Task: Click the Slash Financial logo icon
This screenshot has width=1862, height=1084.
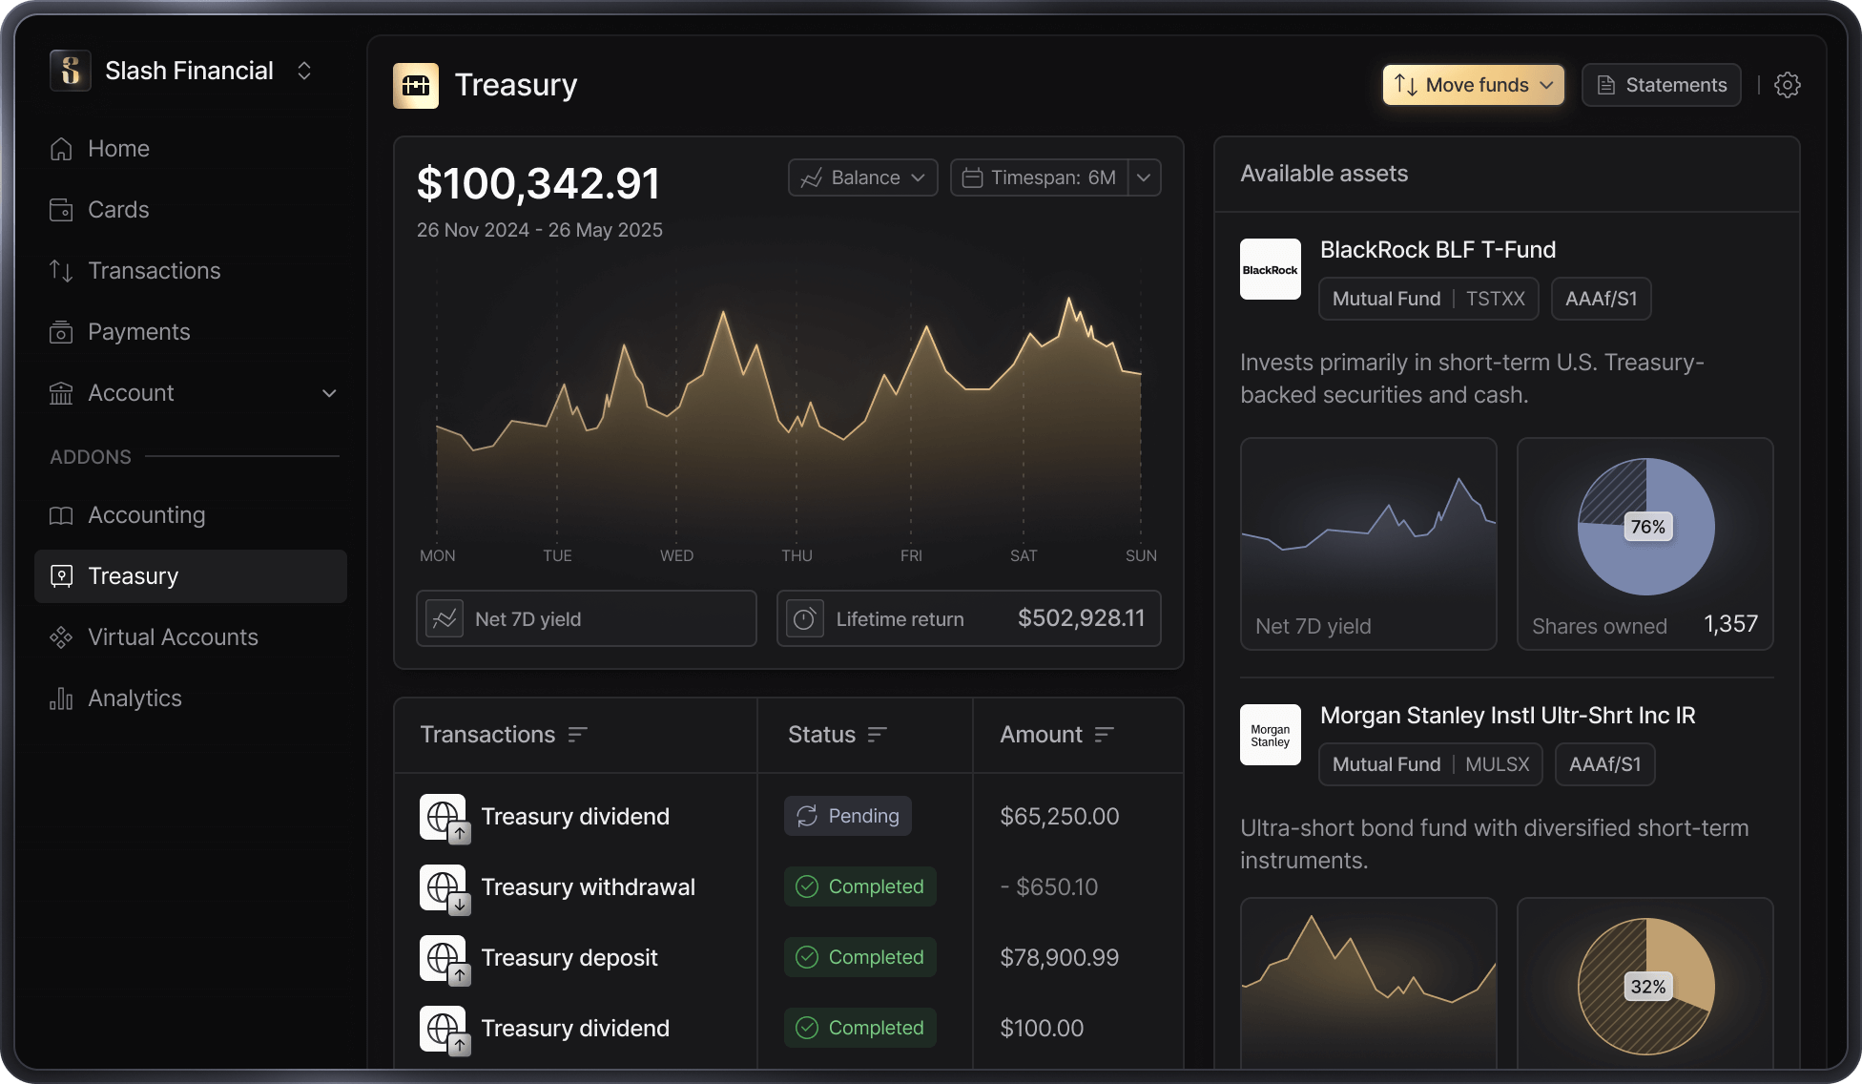Action: tap(71, 71)
